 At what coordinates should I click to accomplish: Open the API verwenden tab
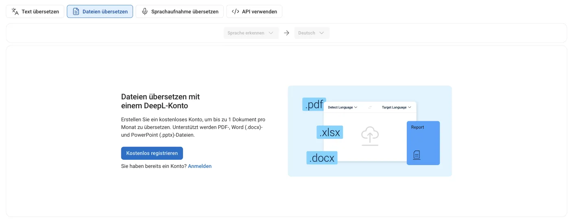254,11
